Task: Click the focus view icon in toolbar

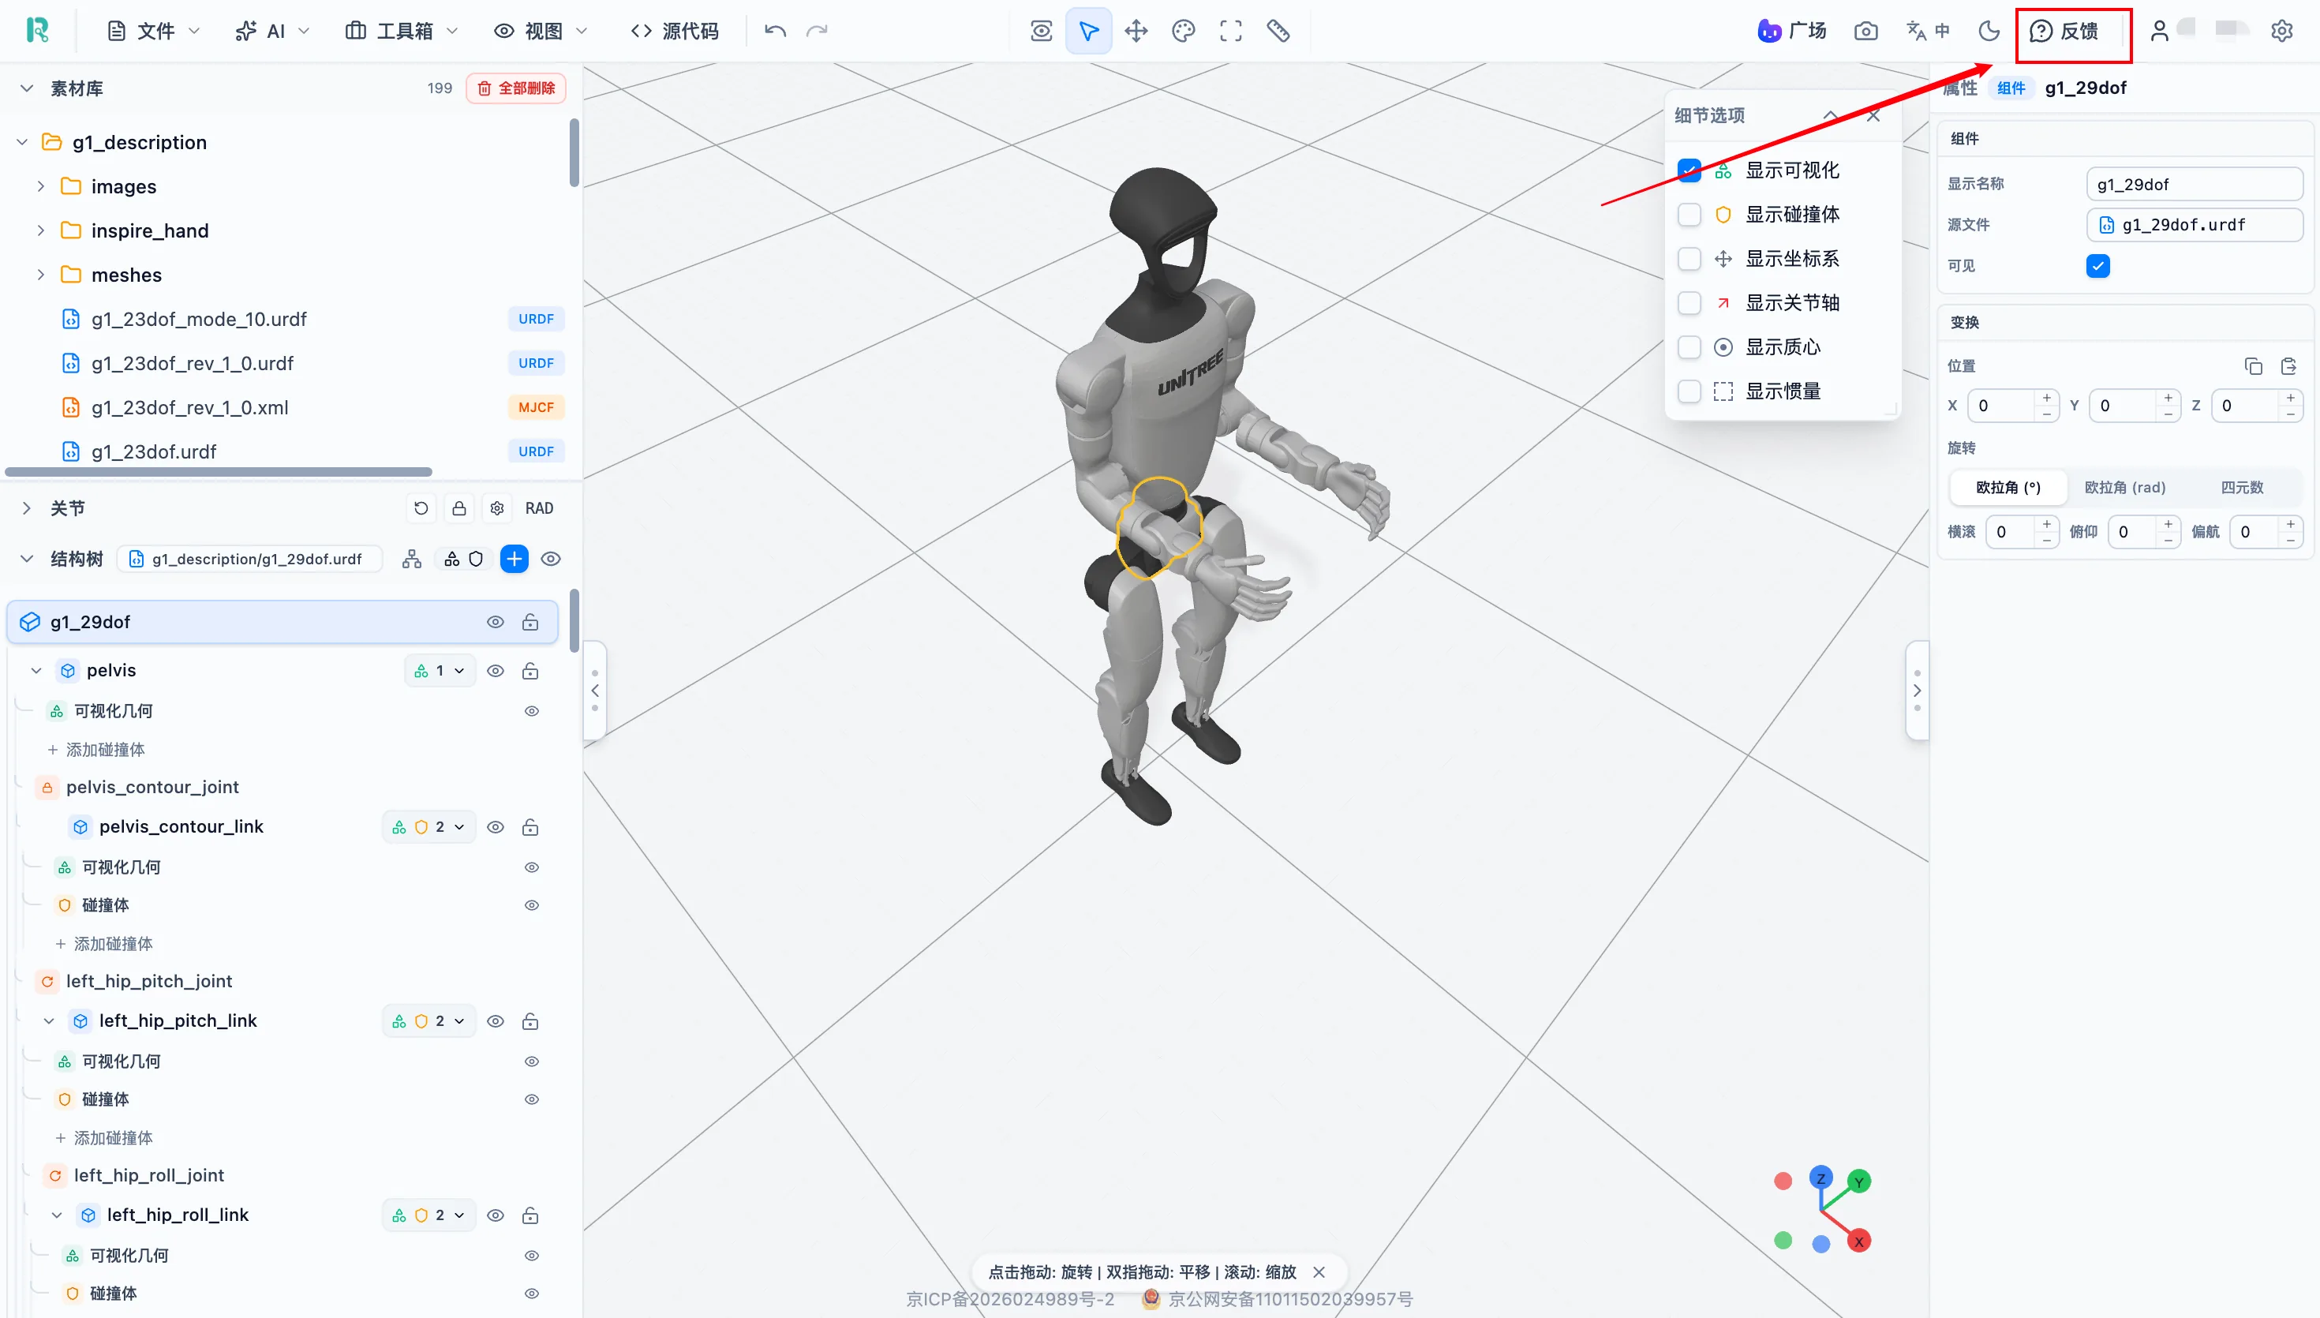Action: pos(1041,31)
